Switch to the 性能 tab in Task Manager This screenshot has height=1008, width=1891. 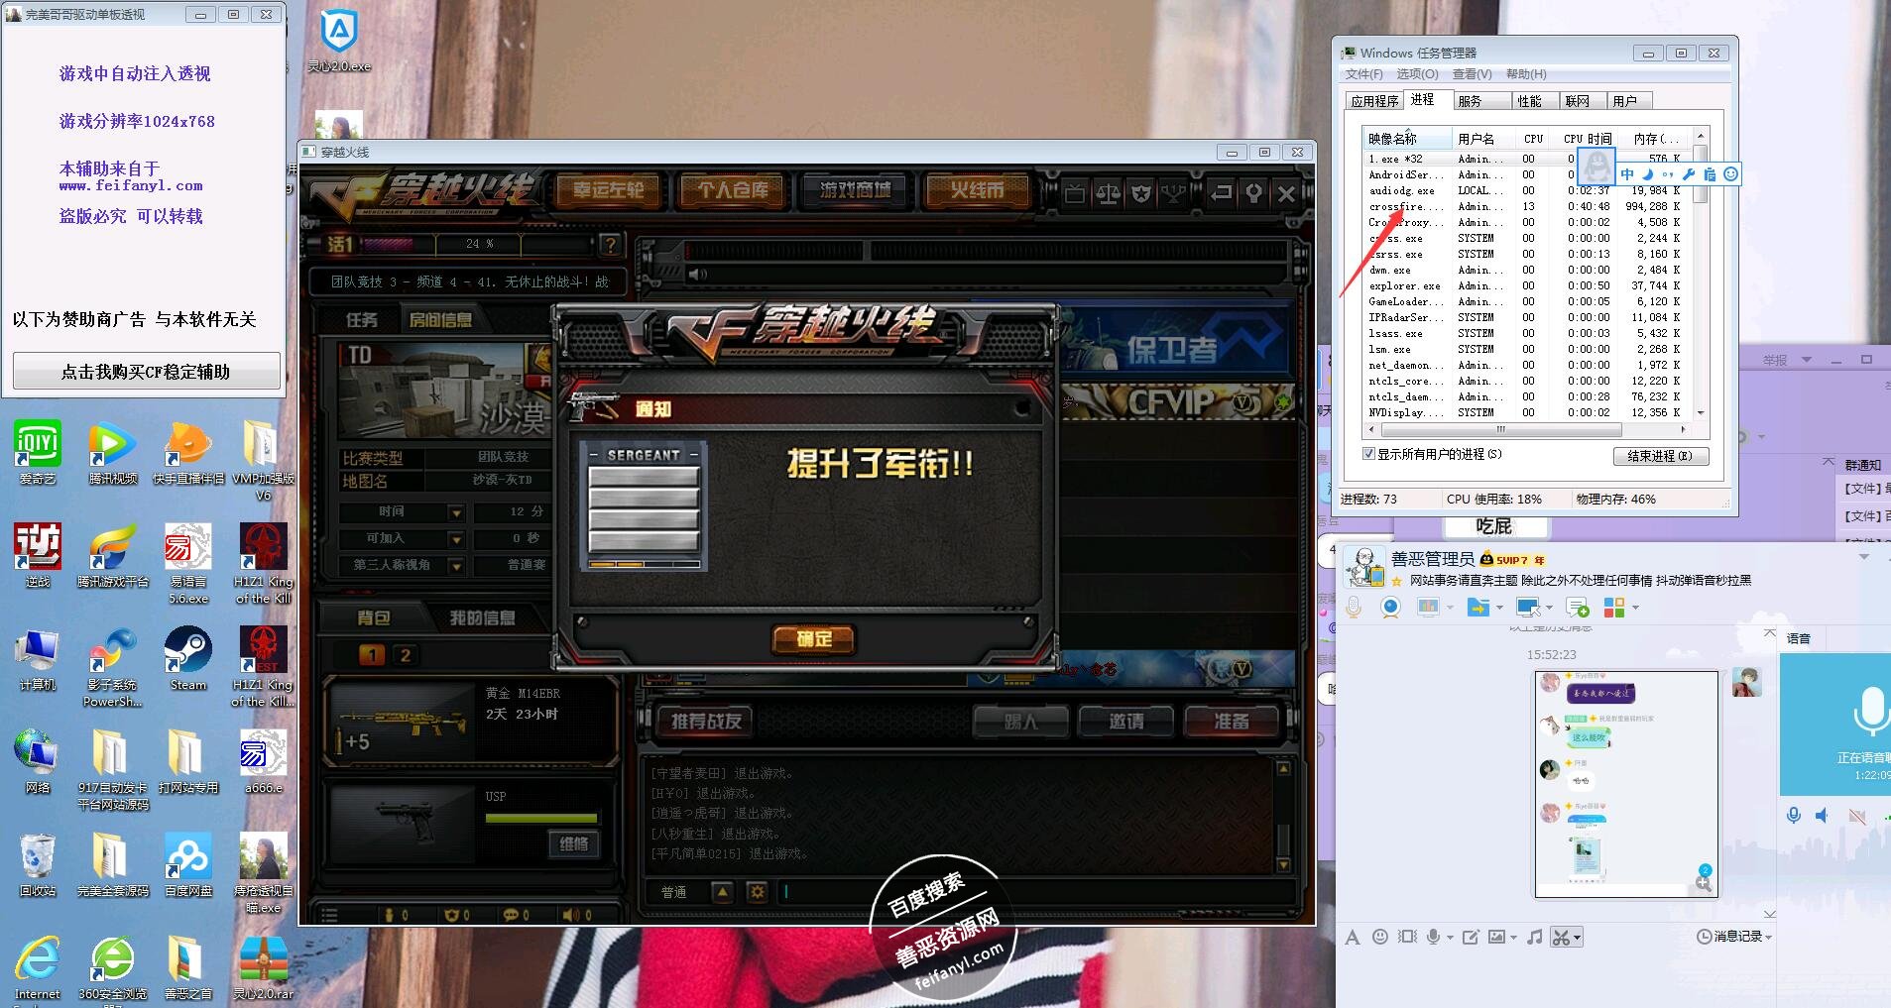1529,101
